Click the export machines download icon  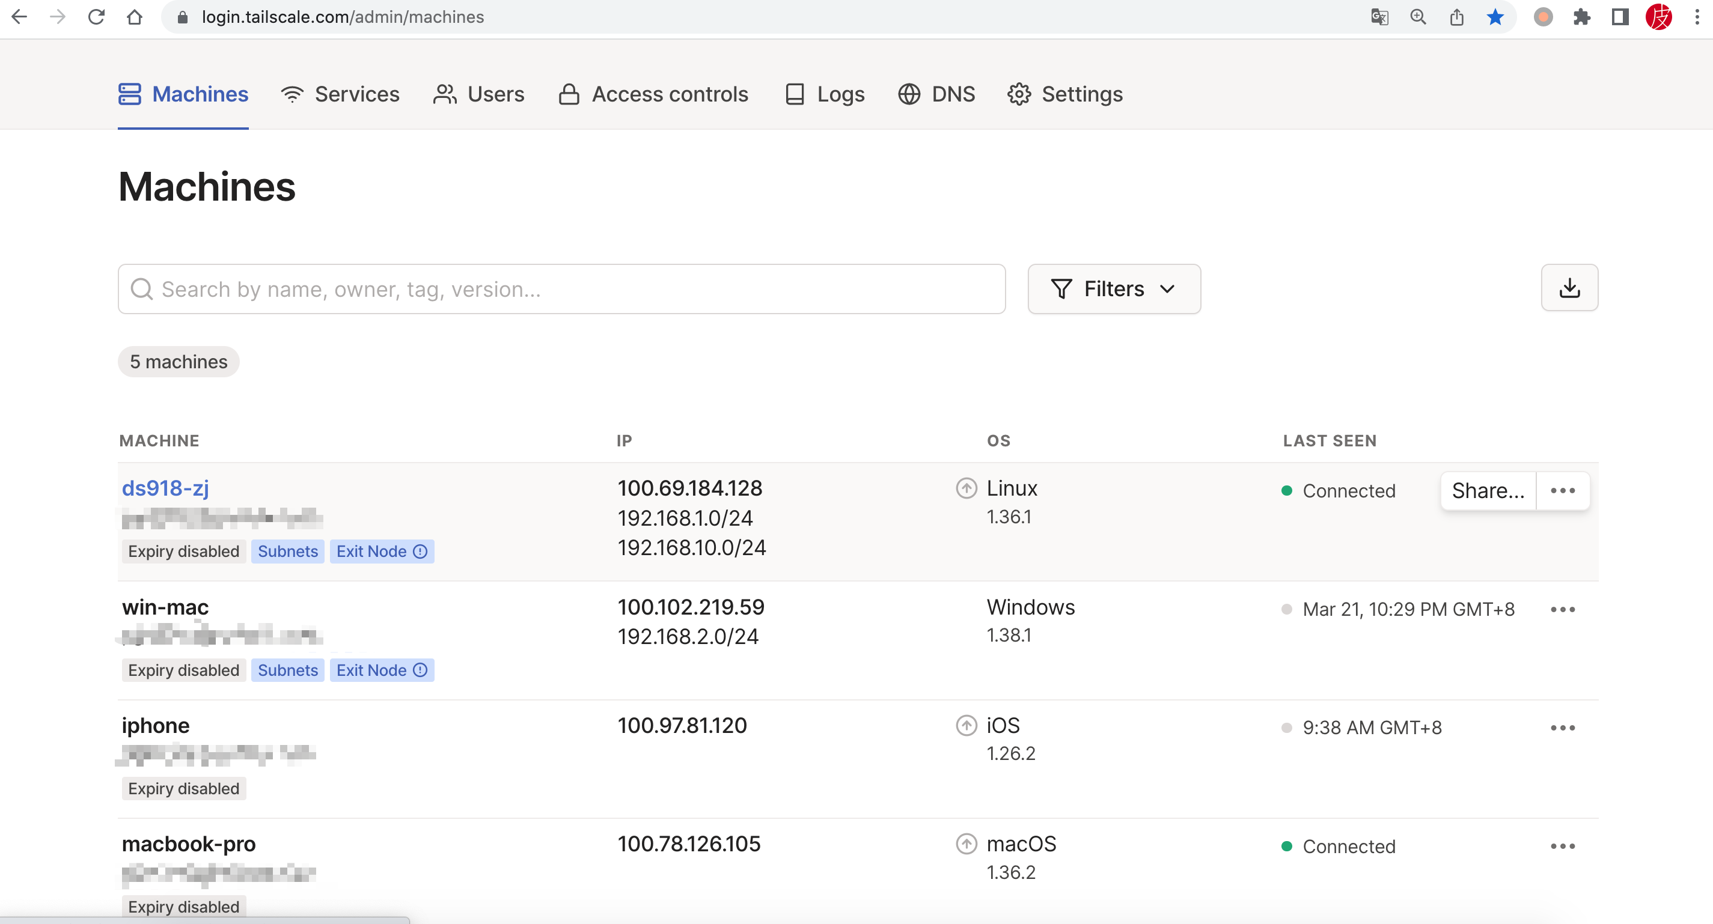click(1569, 288)
